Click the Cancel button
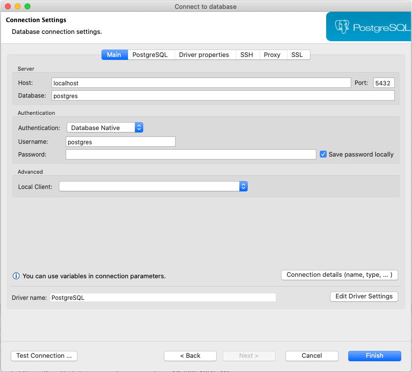This screenshot has height=372, width=412. pyautogui.click(x=311, y=356)
